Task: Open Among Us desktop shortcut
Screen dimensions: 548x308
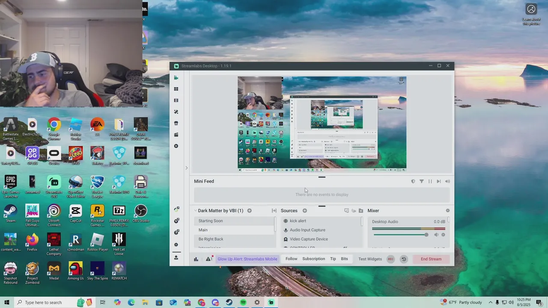Action: (75, 271)
